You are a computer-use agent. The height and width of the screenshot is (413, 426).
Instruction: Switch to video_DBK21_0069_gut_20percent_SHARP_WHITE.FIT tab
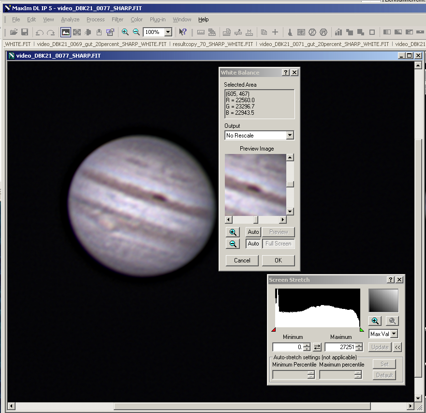(102, 44)
